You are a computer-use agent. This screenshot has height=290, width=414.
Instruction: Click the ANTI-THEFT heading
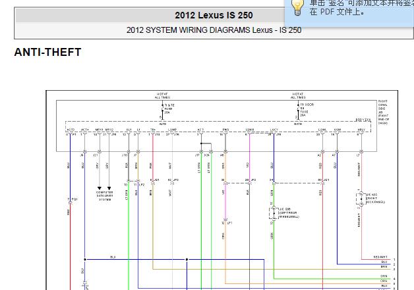47,52
